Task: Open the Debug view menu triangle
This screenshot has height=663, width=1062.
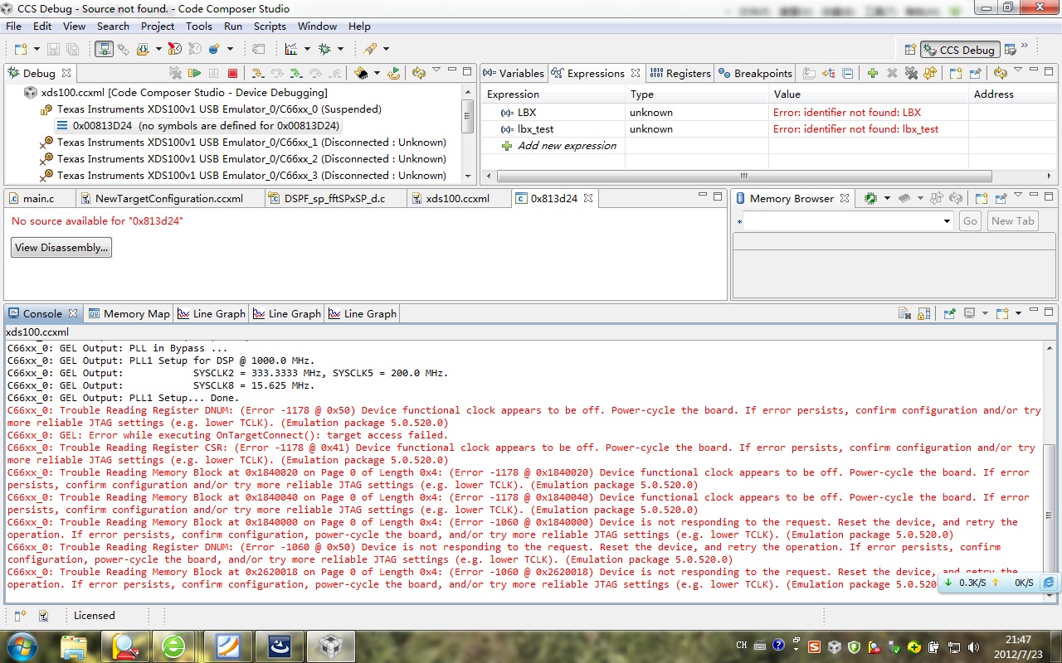Action: (x=437, y=71)
